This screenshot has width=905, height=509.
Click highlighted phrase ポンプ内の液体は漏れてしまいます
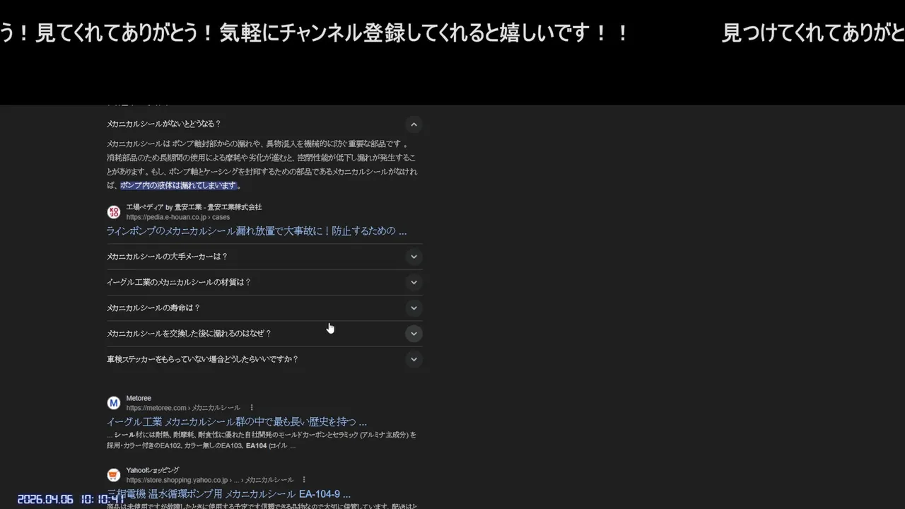click(x=178, y=185)
